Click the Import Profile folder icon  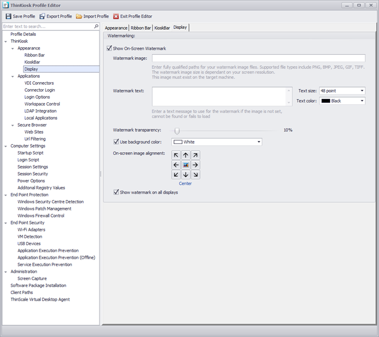point(79,16)
